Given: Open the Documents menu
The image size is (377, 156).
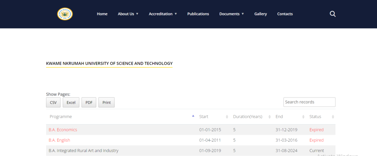Looking at the screenshot, I should pyautogui.click(x=229, y=14).
